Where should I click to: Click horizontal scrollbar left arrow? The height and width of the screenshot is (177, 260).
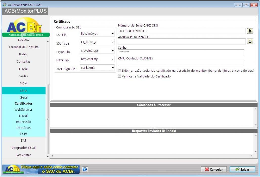[x=52, y=156]
